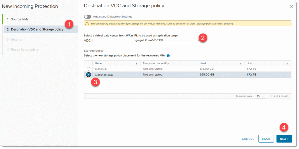
Task: Open the Used column filter
Action: click(240, 63)
